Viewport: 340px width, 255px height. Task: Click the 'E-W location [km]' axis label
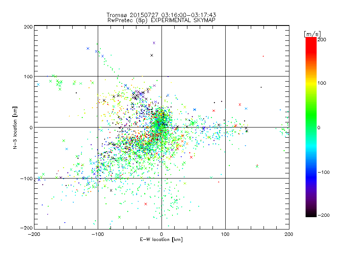point(161,239)
